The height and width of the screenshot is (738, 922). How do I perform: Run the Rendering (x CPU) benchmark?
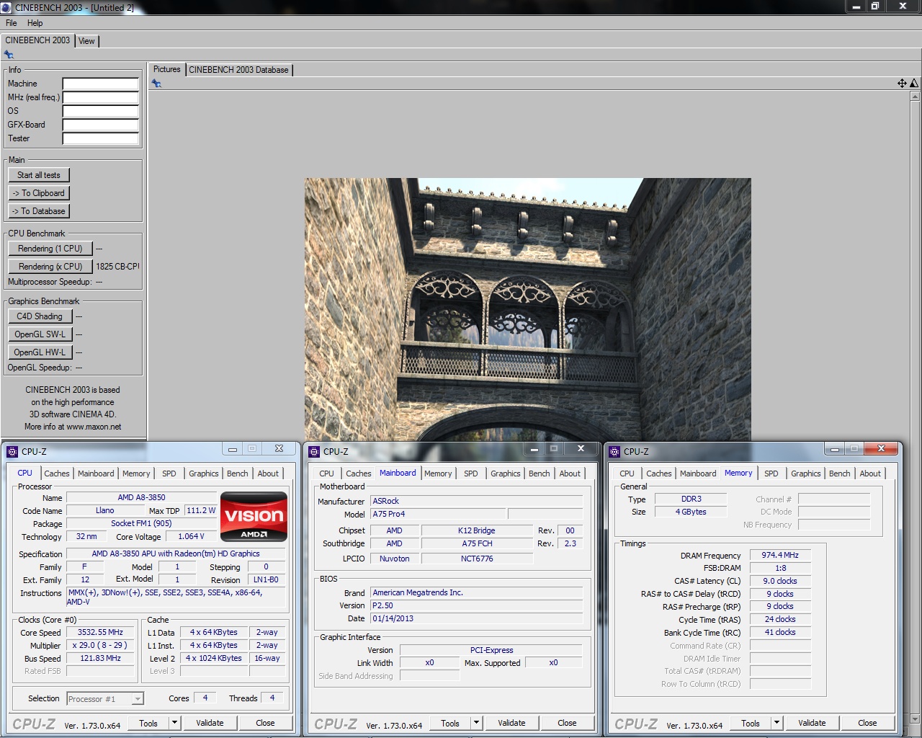50,267
